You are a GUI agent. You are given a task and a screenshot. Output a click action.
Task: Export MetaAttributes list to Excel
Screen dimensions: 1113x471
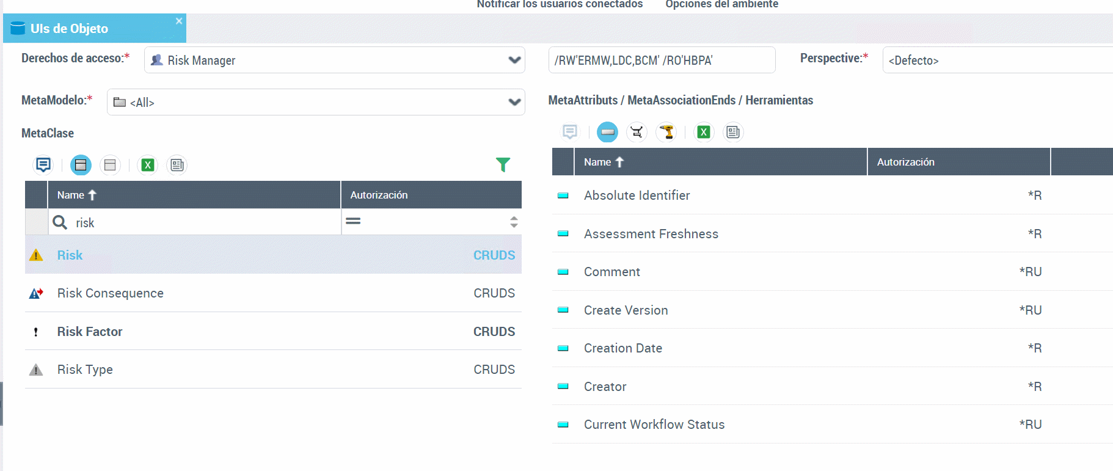click(x=704, y=132)
